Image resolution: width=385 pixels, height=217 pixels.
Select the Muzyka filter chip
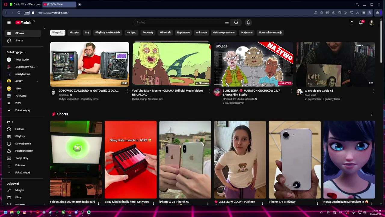point(74,33)
